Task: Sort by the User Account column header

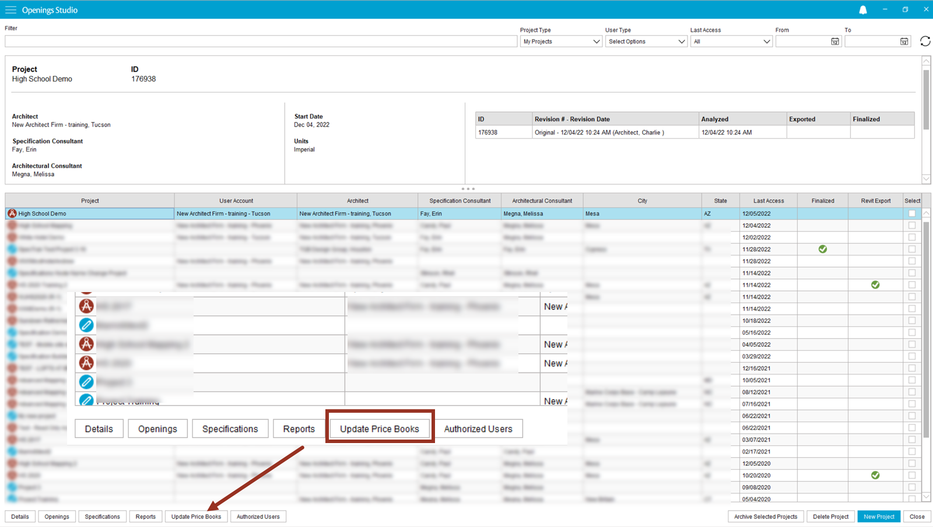Action: click(x=236, y=201)
